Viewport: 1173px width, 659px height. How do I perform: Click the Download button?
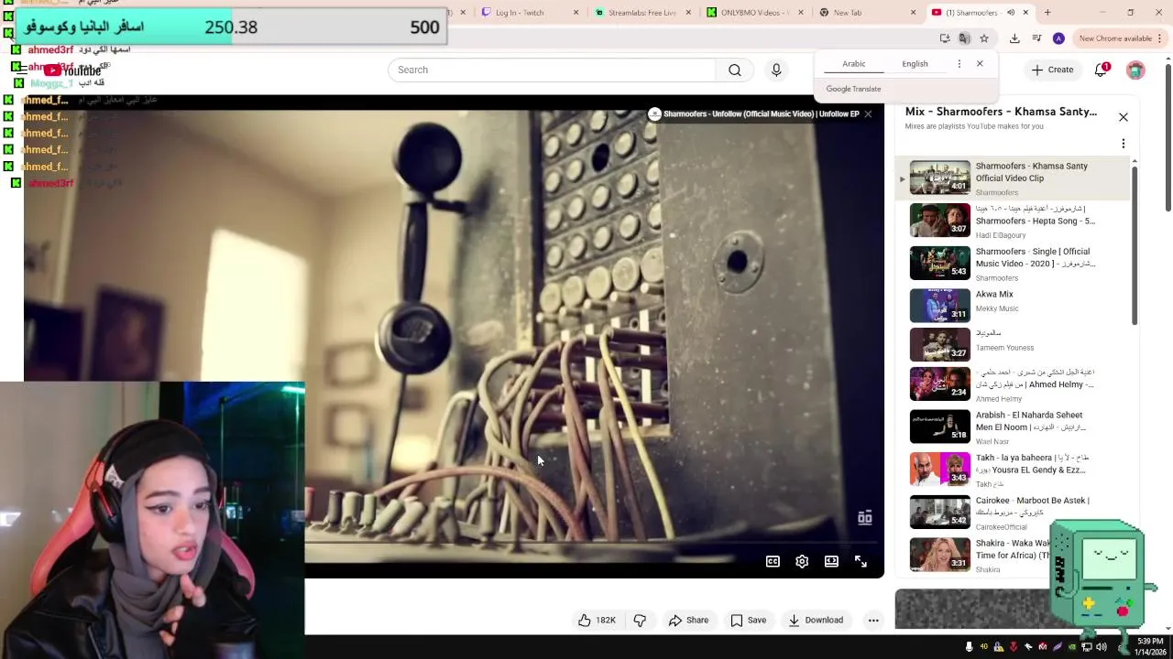click(816, 620)
